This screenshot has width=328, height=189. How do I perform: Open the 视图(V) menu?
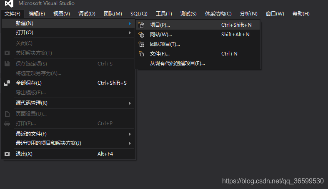point(62,14)
